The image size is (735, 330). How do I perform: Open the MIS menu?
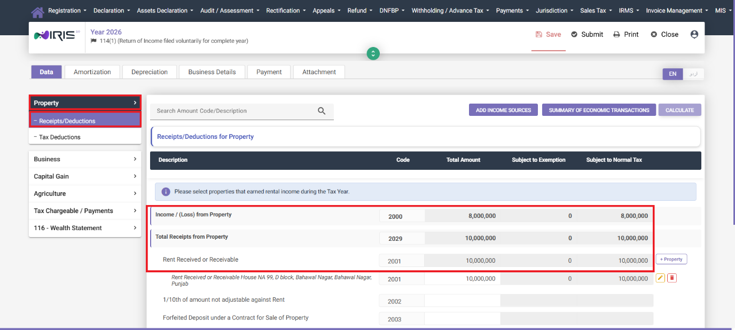[x=723, y=11]
